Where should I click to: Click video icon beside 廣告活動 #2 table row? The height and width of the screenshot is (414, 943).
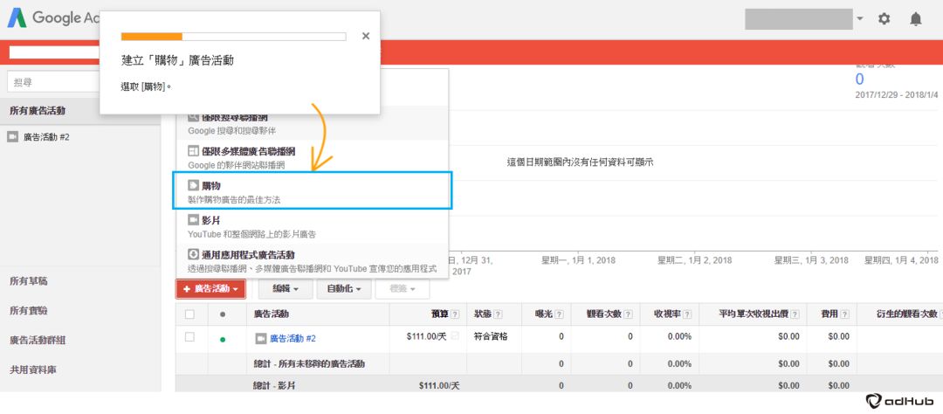tap(261, 339)
